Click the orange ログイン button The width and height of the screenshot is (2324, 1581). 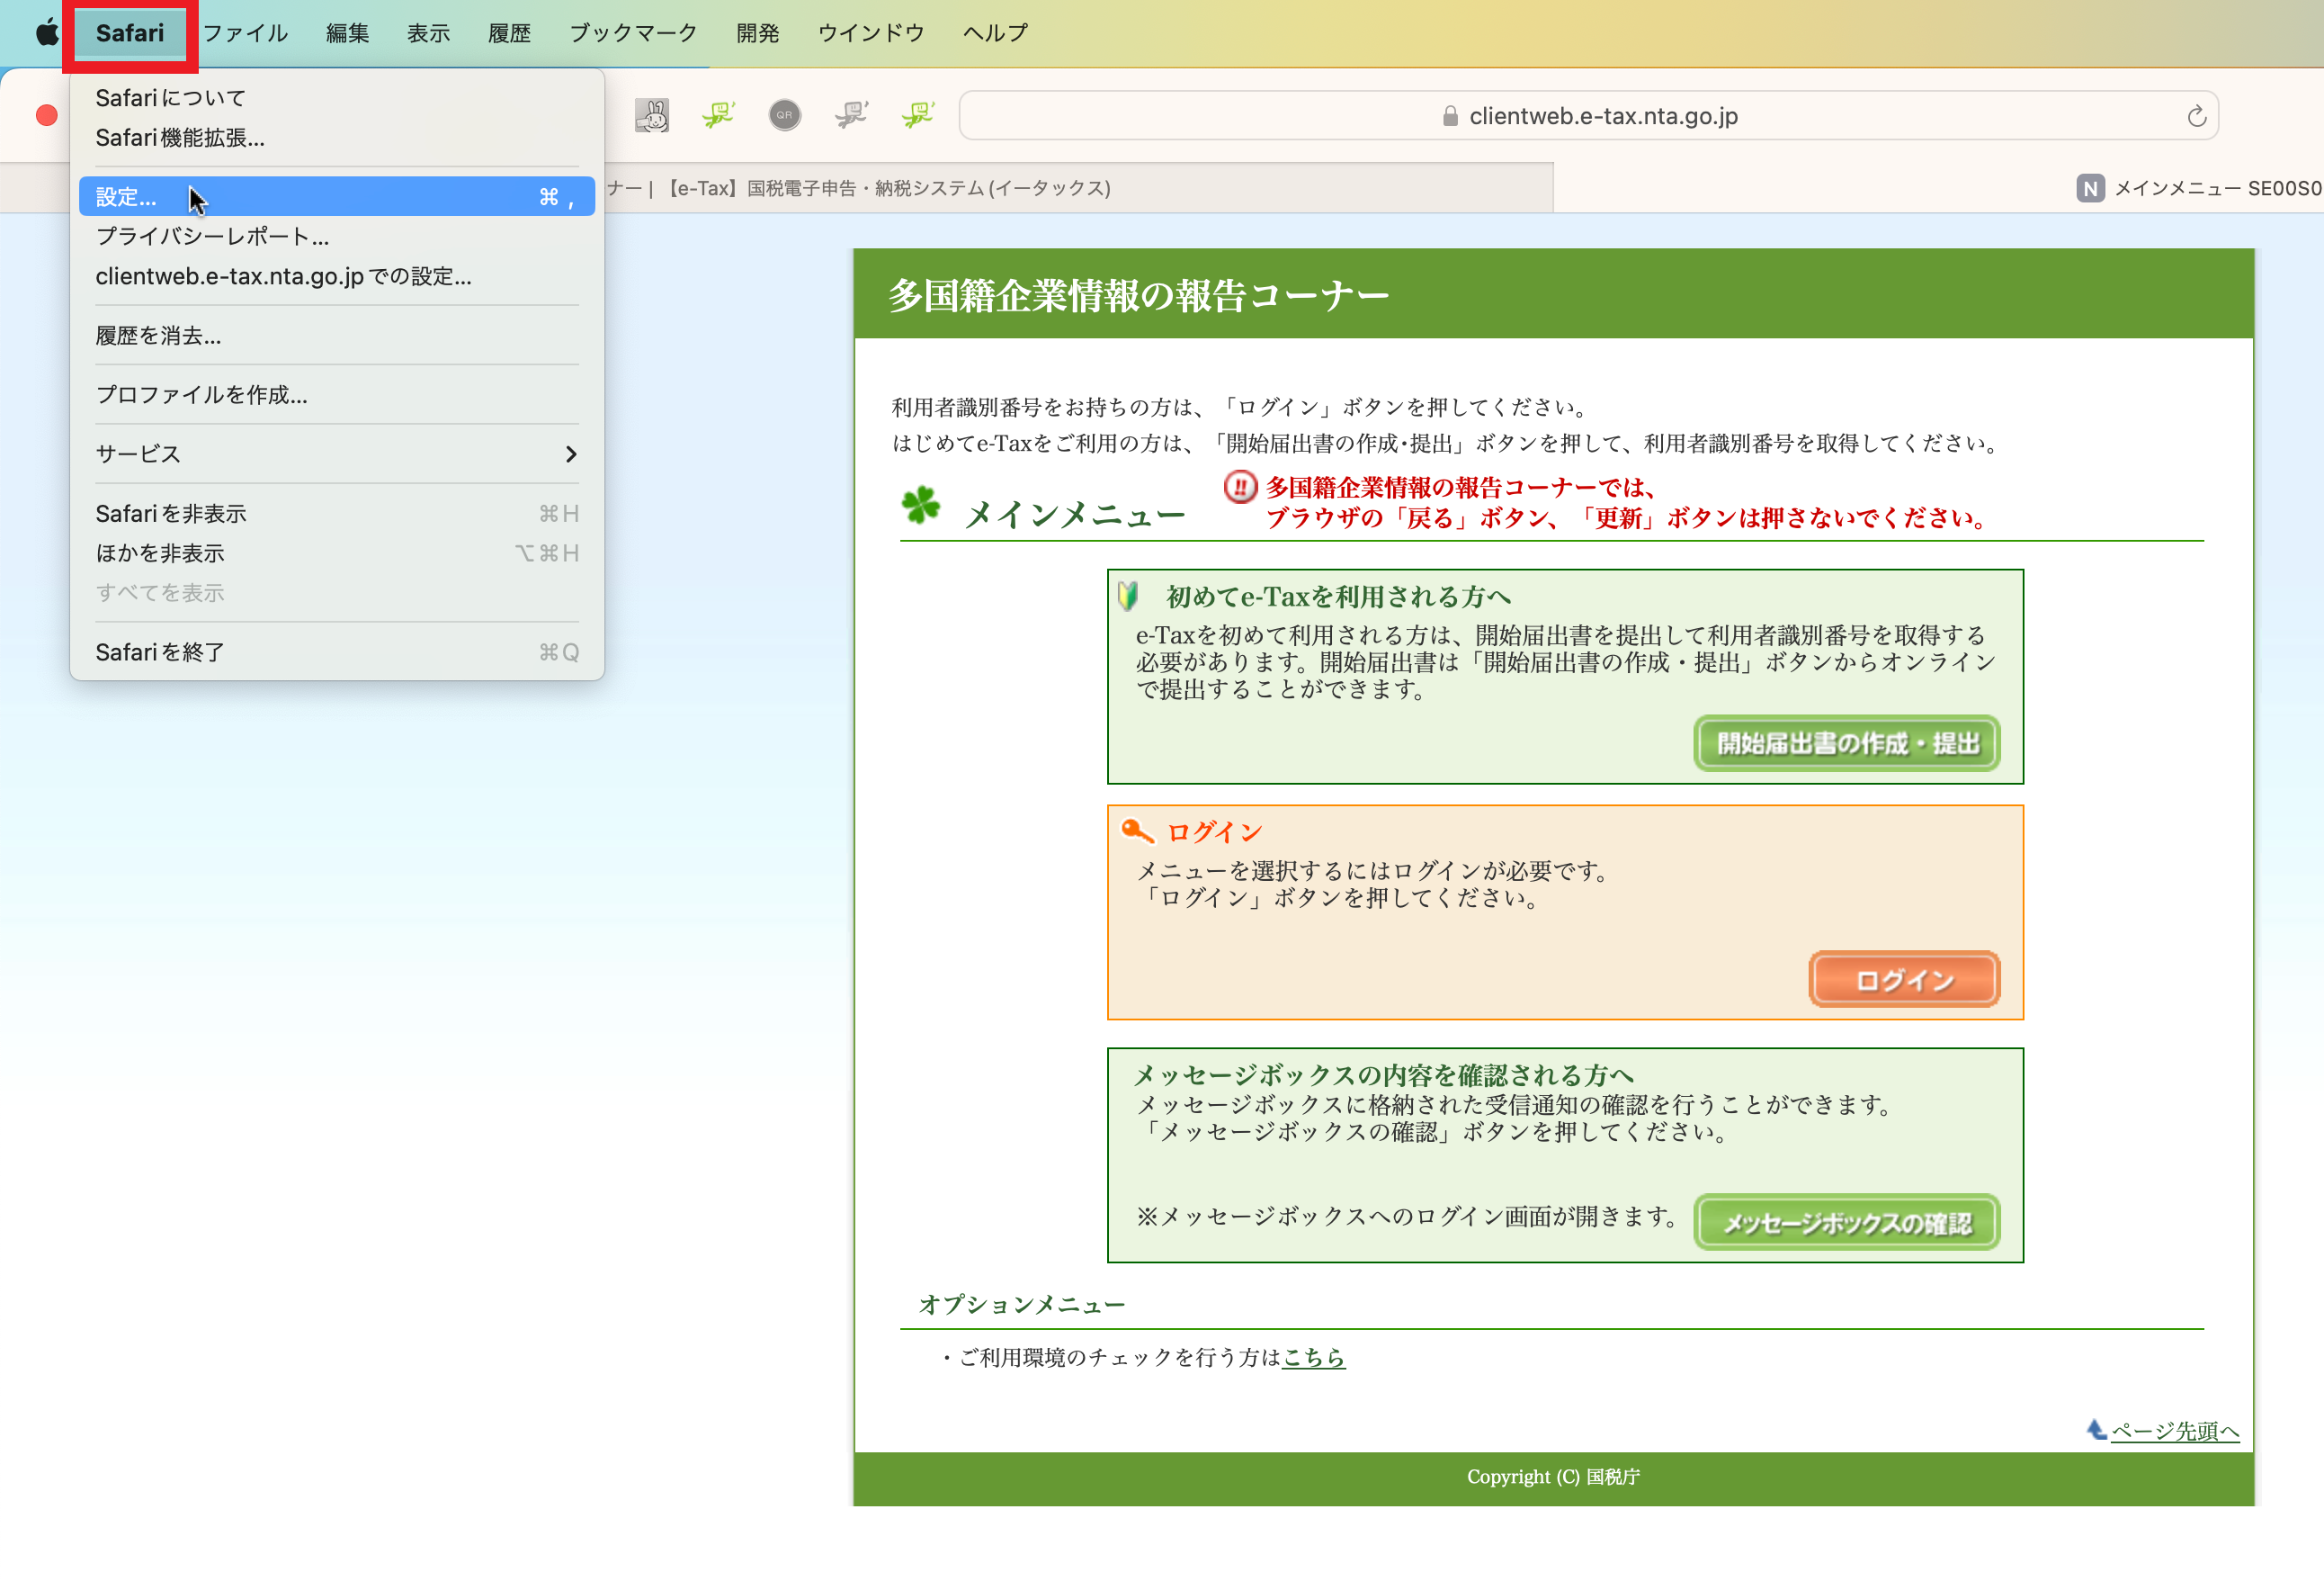click(x=1904, y=980)
